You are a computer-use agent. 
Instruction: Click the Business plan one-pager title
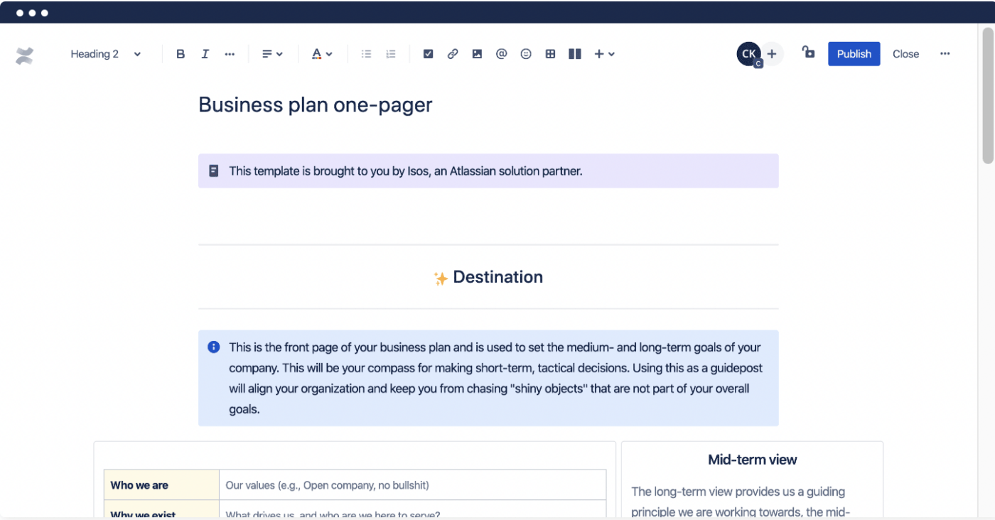pyautogui.click(x=316, y=105)
